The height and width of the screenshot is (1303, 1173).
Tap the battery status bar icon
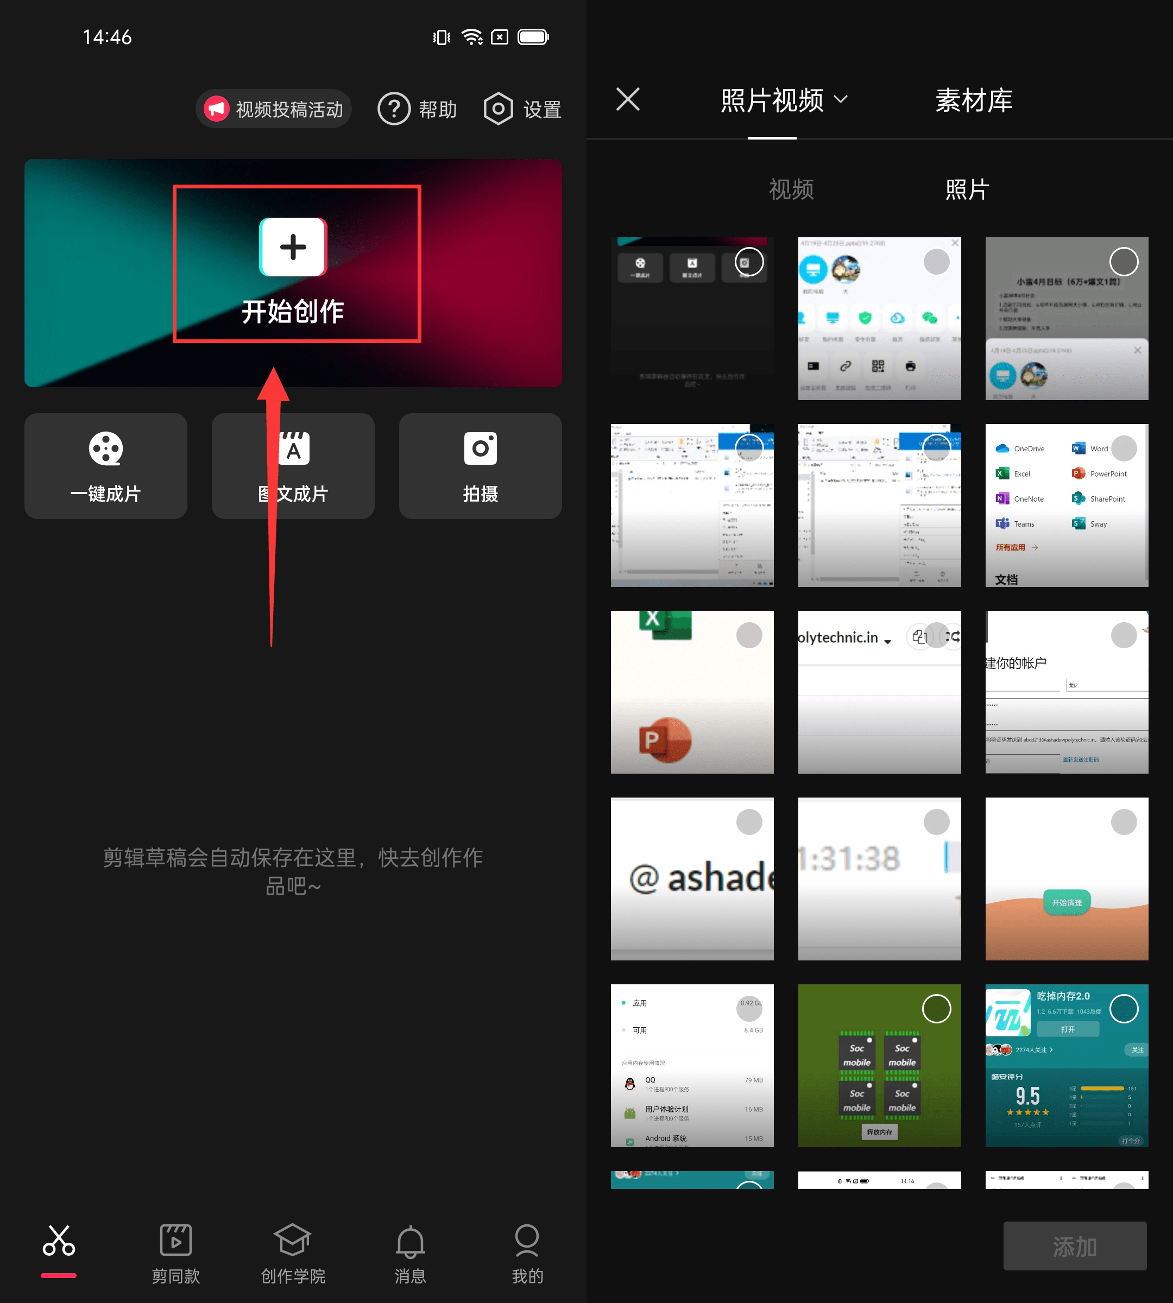533,37
